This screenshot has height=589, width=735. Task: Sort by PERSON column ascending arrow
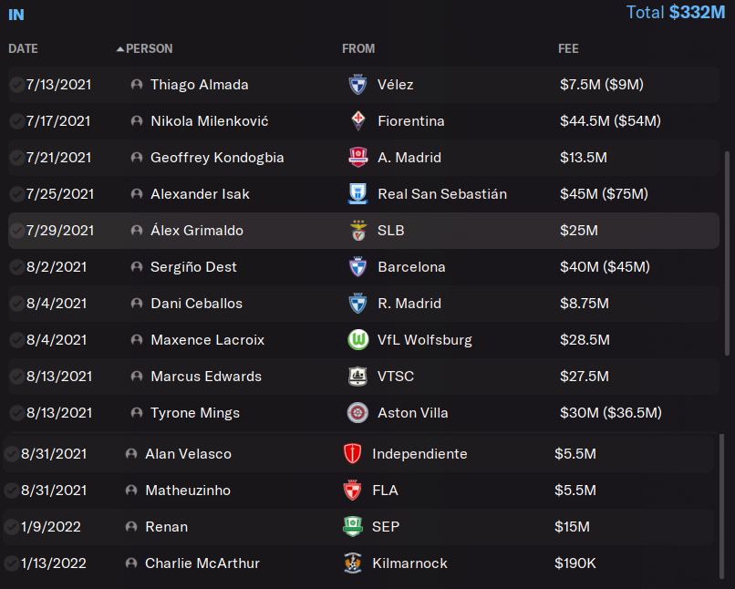120,48
